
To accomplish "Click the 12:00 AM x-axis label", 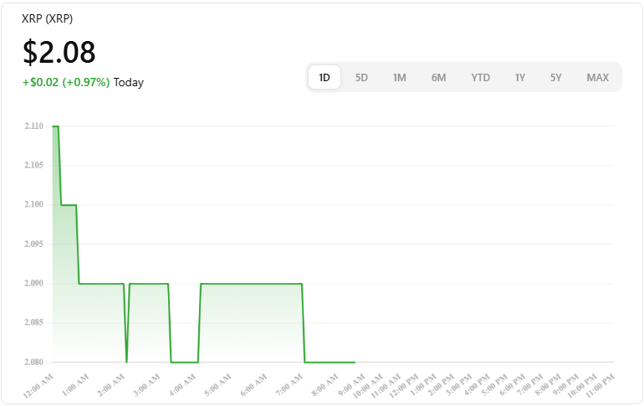I will [x=38, y=386].
